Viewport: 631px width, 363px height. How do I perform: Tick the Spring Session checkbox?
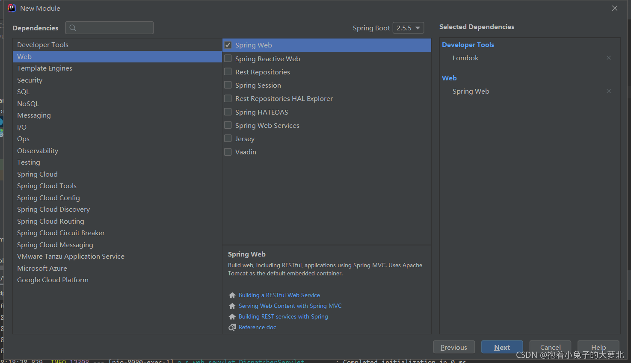coord(228,85)
